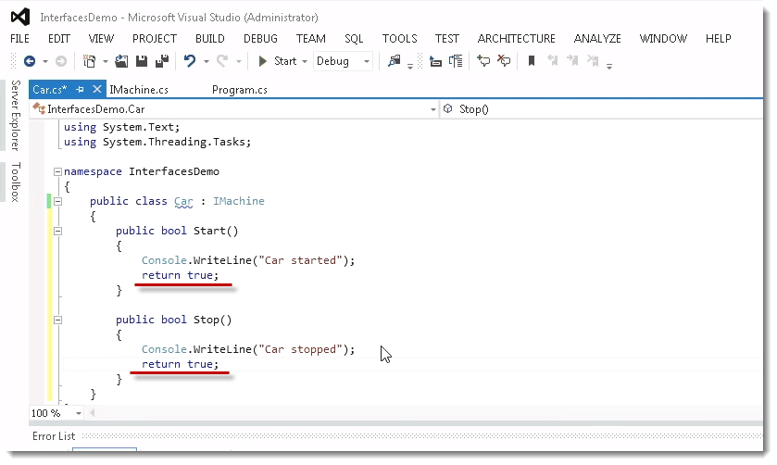777x465 pixels.
Task: Click the next bookmark icon
Action: 573,61
